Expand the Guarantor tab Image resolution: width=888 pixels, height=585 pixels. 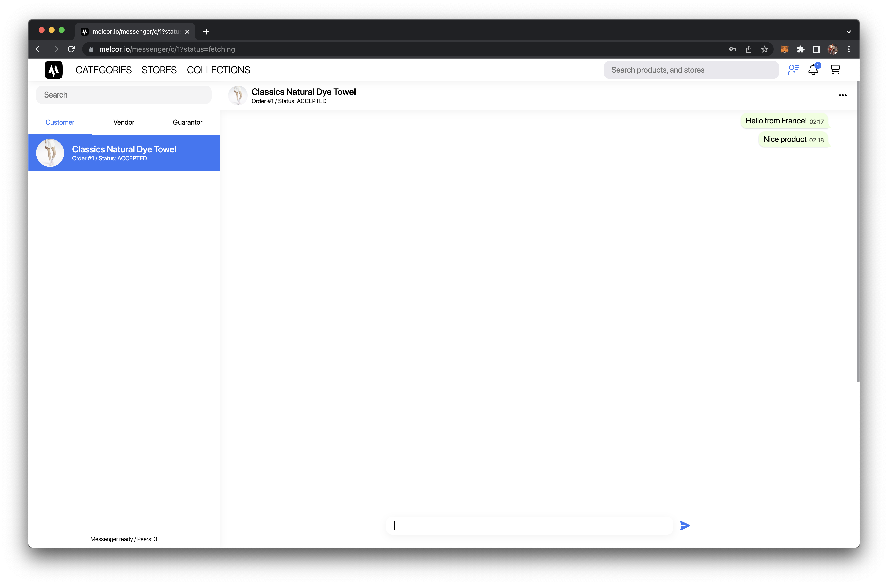[187, 122]
